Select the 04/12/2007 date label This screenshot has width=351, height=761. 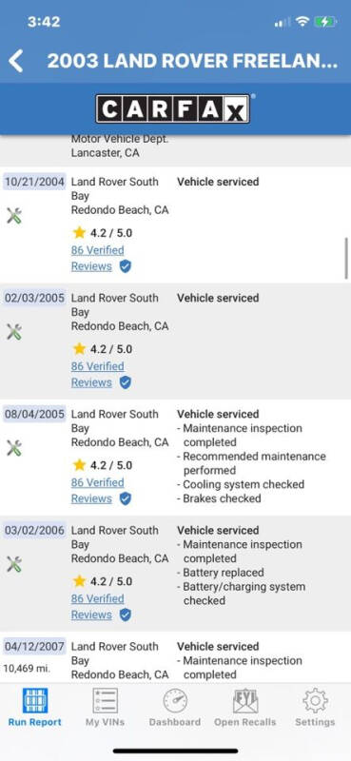point(34,647)
